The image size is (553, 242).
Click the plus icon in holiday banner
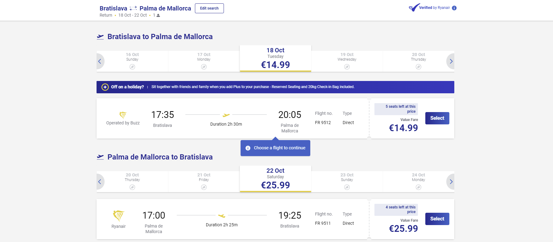click(x=105, y=87)
